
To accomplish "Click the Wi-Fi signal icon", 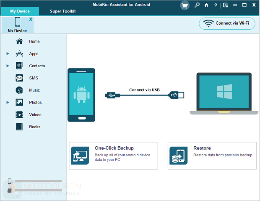I will click(208, 23).
